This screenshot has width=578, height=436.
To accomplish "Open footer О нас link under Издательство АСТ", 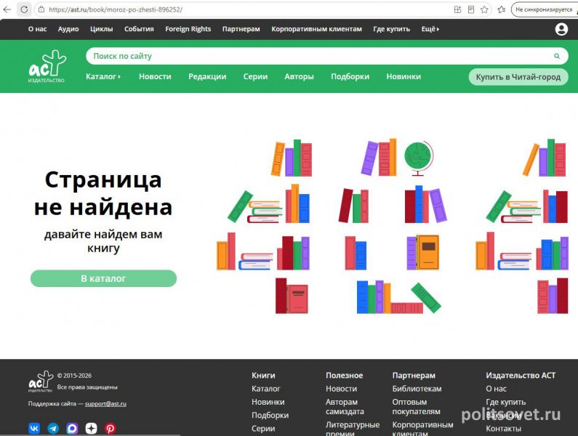I will (x=496, y=389).
